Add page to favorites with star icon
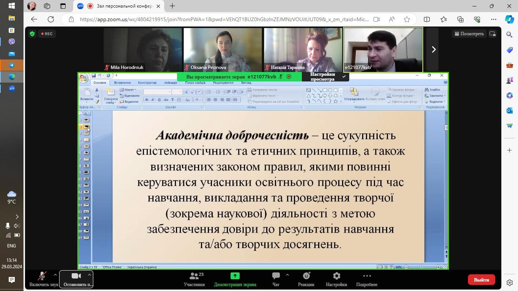 [x=407, y=19]
